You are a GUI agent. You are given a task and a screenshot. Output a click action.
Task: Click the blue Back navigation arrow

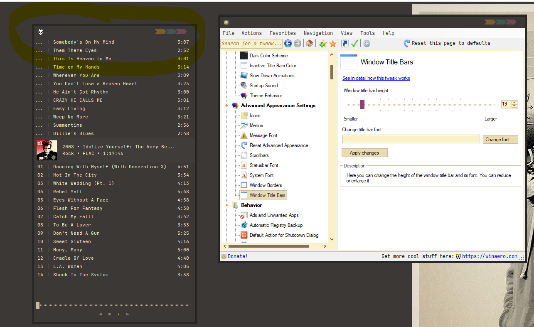[x=288, y=44]
